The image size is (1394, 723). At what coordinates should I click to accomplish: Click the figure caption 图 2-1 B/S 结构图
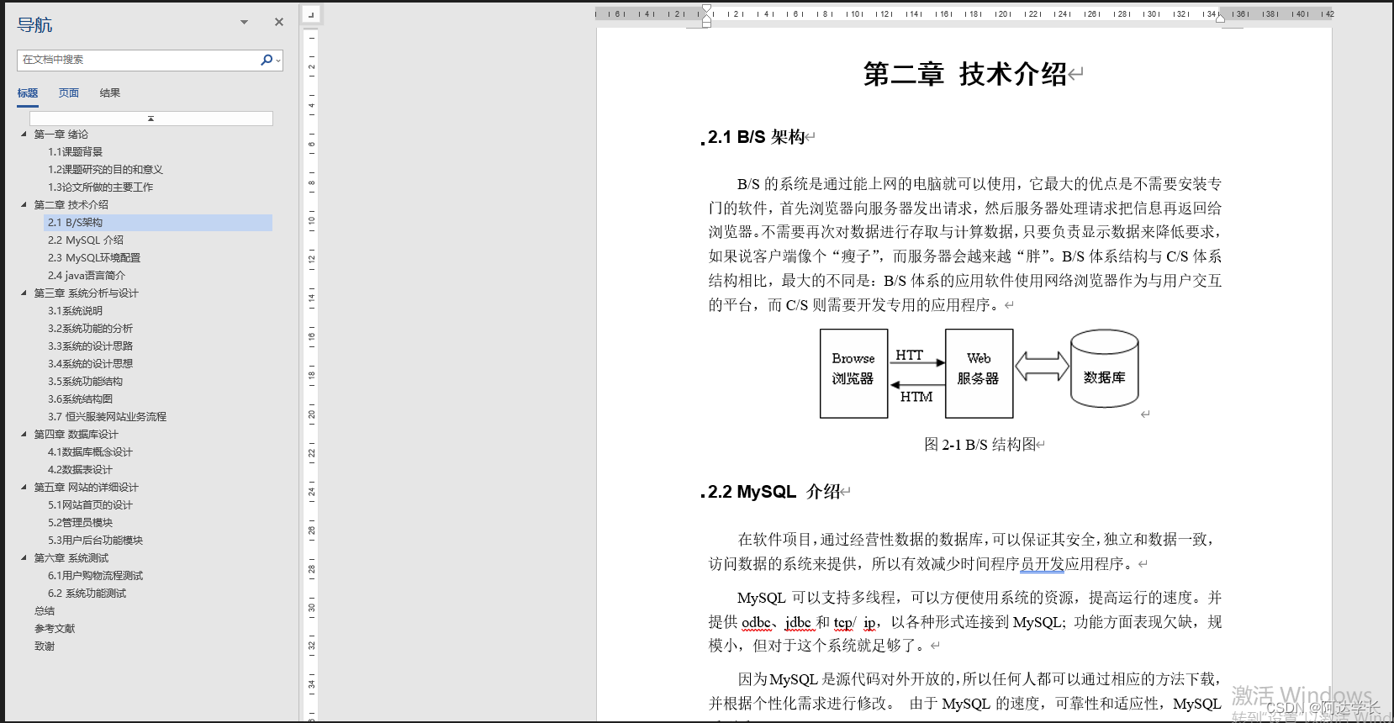coord(980,445)
